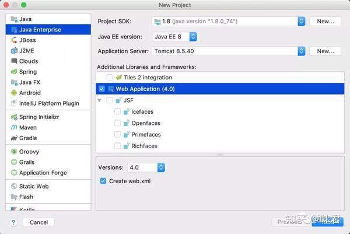Viewport: 350px width, 234px height.
Task: Click the J2ME cube icon
Action: point(14,51)
